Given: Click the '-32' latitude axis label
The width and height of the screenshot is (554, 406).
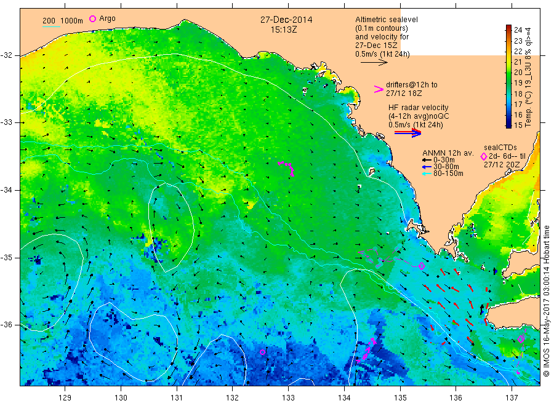Looking at the screenshot, I should pyautogui.click(x=6, y=55).
